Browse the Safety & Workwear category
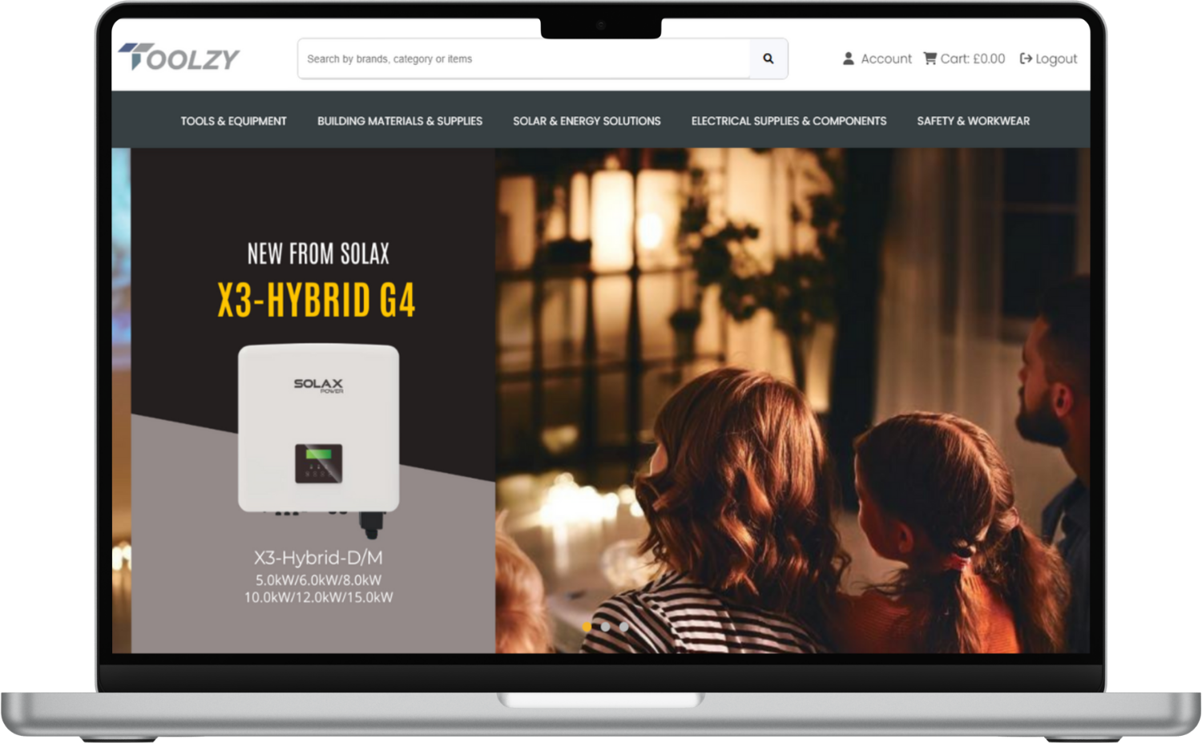Screen dimensions: 1202x743 [x=973, y=121]
